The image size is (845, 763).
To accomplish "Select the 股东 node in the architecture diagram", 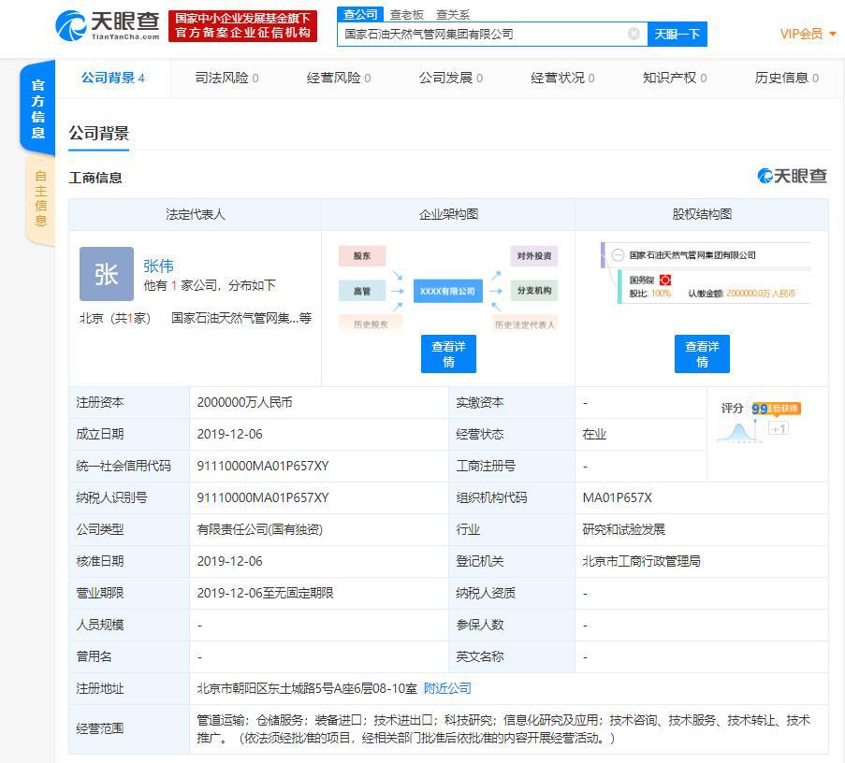I will click(x=362, y=255).
